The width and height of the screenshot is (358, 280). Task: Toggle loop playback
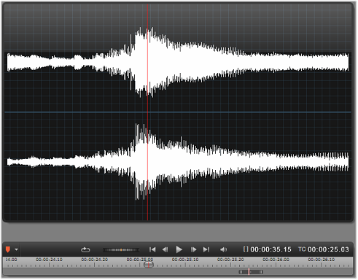pyautogui.click(x=85, y=249)
